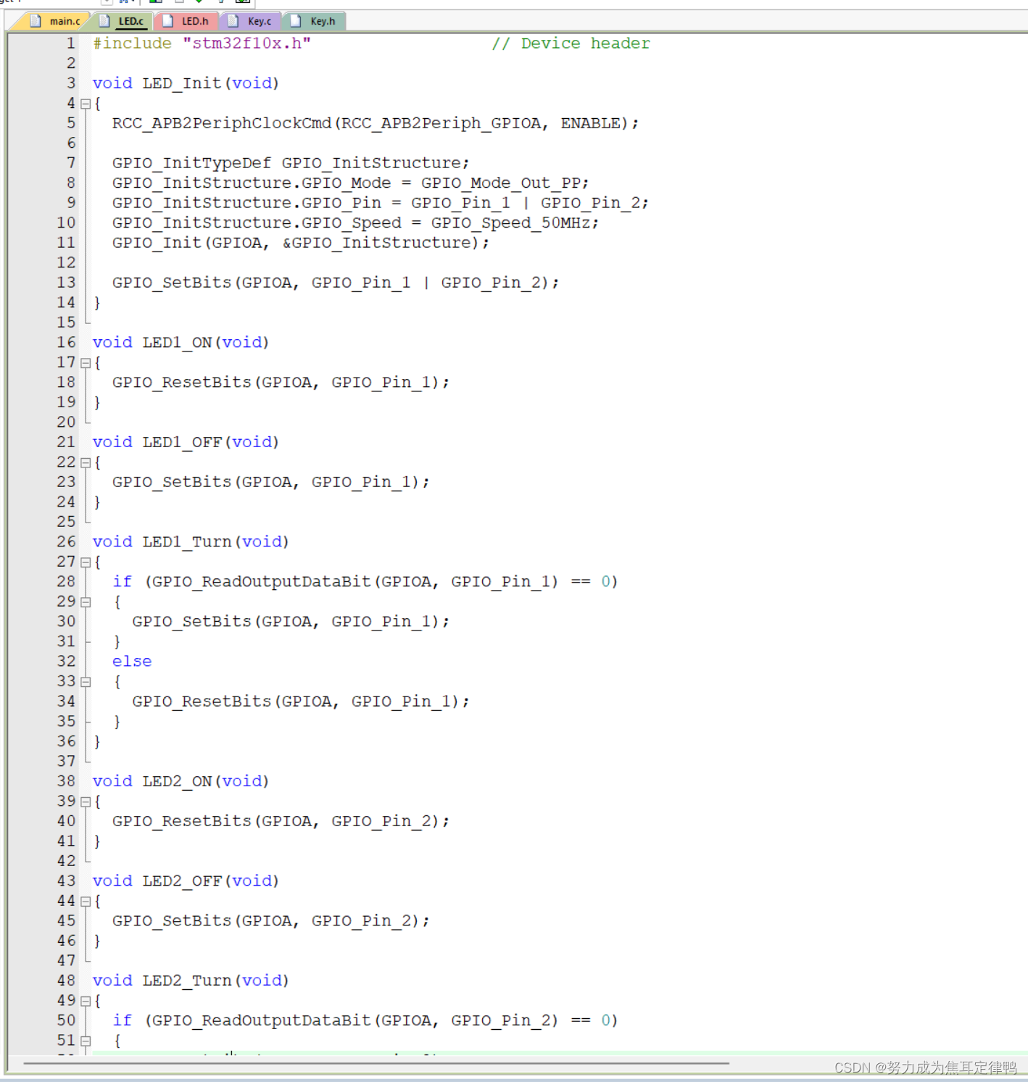Collapse the else block fold at line 33
Image resolution: width=1028 pixels, height=1082 pixels.
pos(86,682)
